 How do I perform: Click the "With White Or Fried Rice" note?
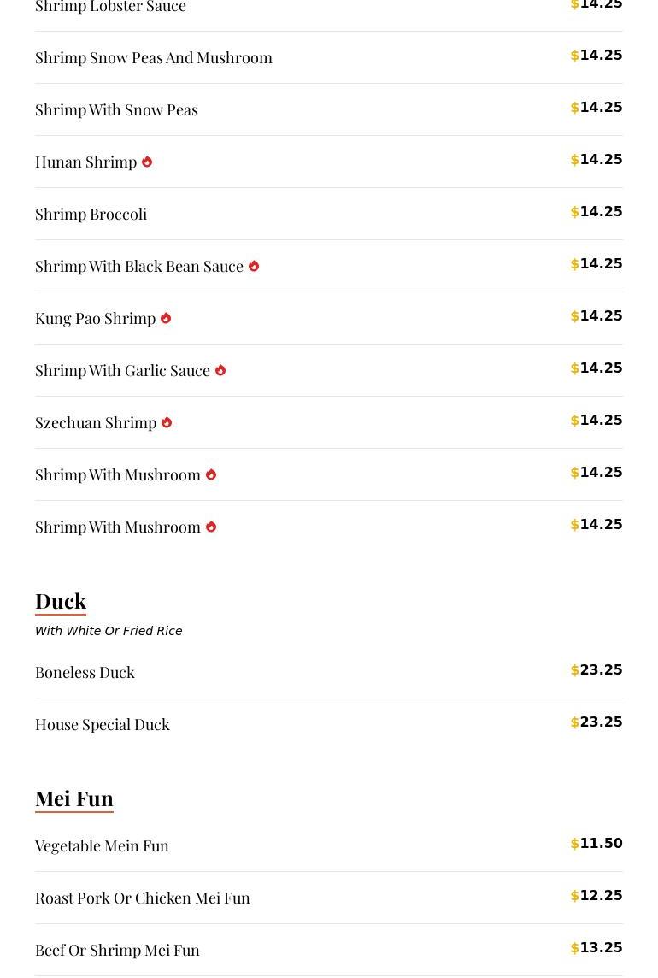pos(109,631)
